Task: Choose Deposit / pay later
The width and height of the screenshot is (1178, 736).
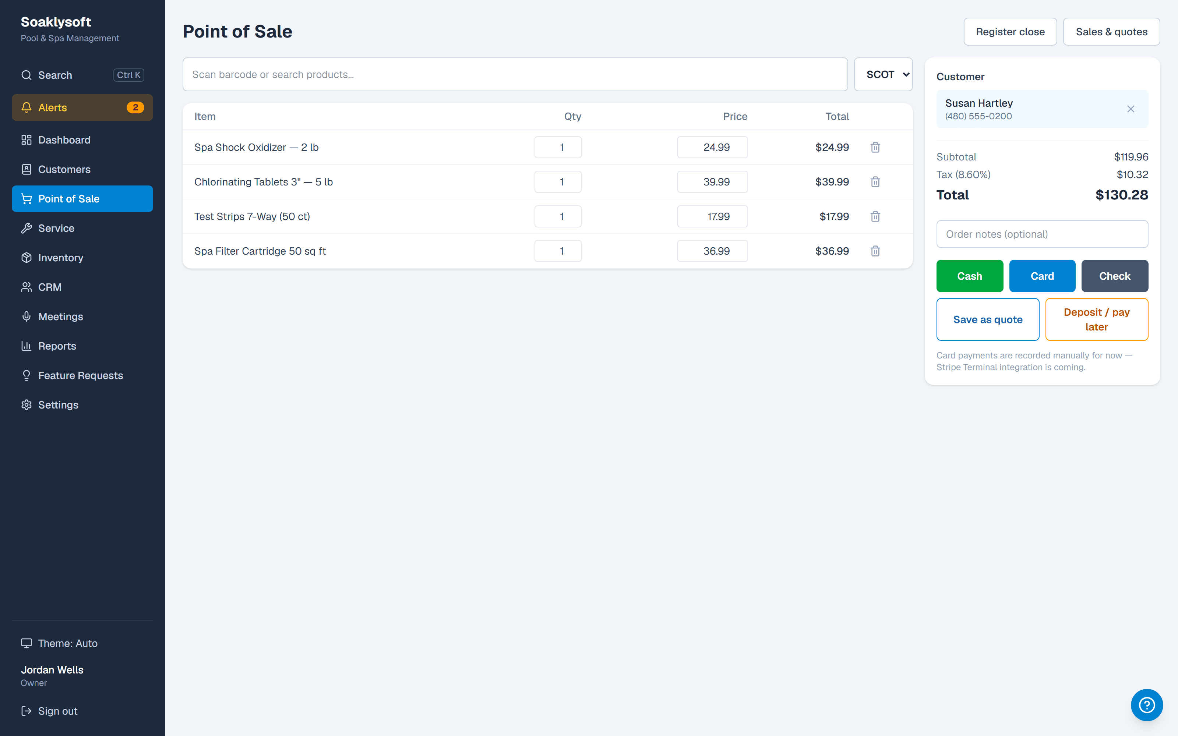Action: coord(1097,319)
